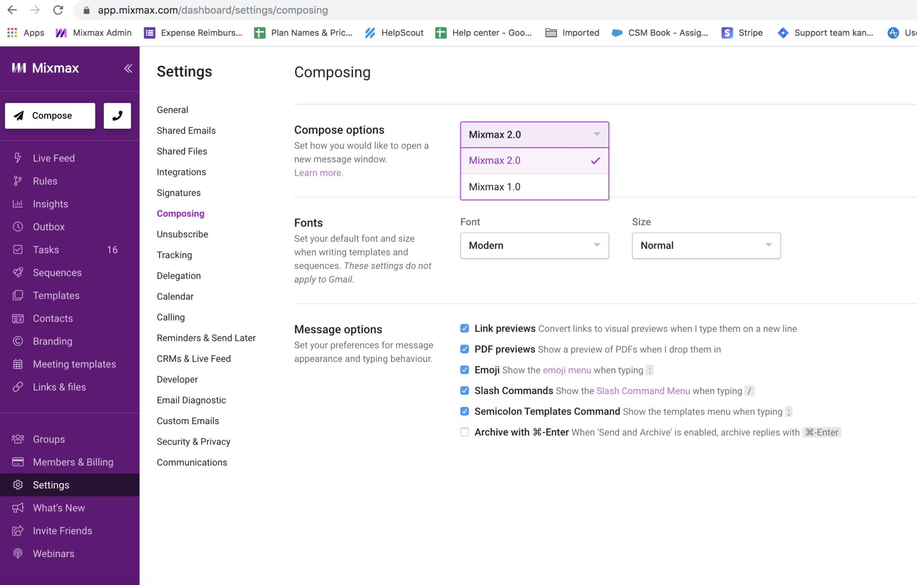Open the phone call icon next to Compose
917x585 pixels.
click(x=117, y=115)
